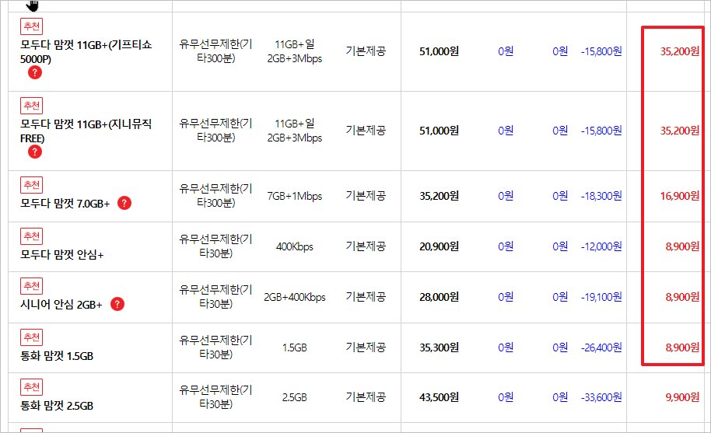
Task: Click the 9,900원 final price
Action: coord(682,398)
